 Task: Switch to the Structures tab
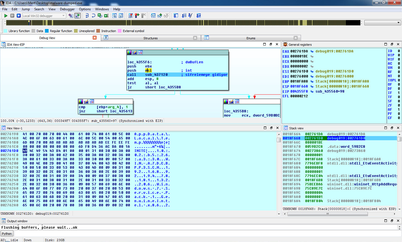[150, 38]
